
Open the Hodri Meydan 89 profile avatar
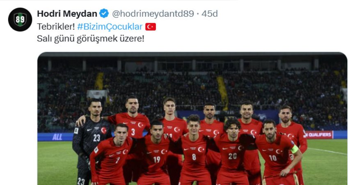click(x=20, y=19)
